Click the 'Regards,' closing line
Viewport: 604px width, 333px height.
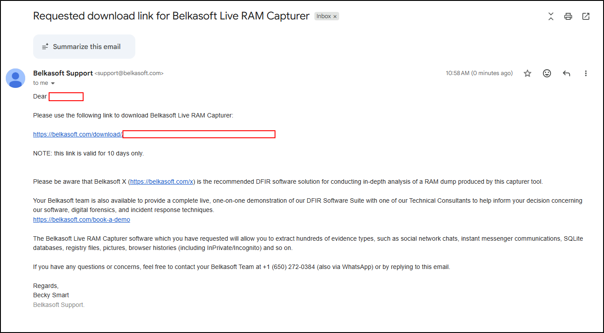[46, 286]
